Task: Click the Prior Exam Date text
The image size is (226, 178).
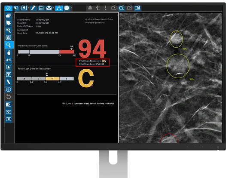Action: tap(92, 64)
